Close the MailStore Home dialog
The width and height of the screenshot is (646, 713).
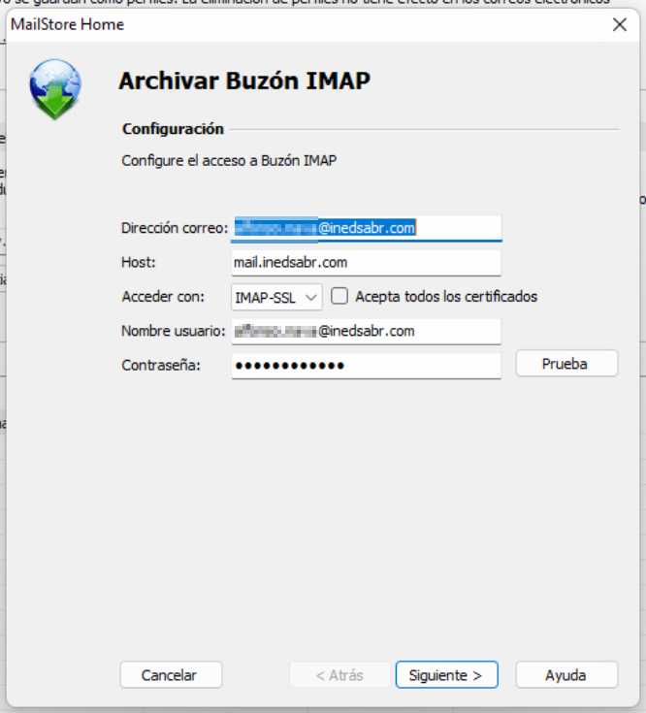click(620, 25)
